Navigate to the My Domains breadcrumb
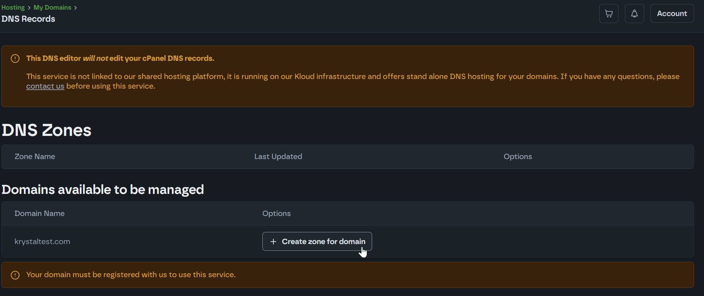The width and height of the screenshot is (704, 296). pos(52,7)
